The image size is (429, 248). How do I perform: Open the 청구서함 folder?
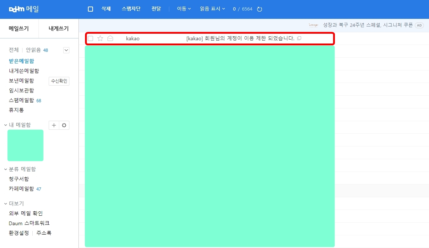[x=19, y=179]
